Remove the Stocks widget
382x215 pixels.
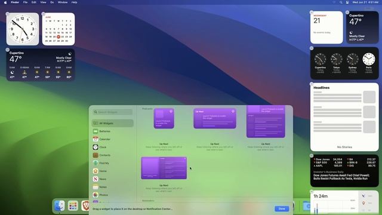pos(312,155)
